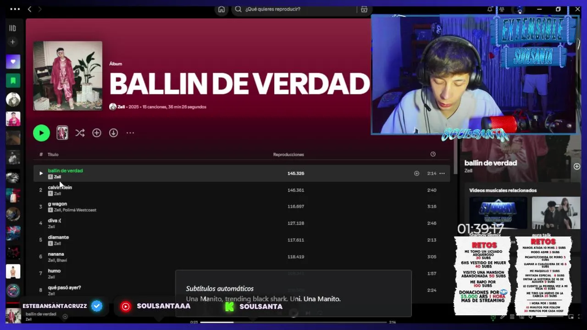Mute with the volume speaker icon
The width and height of the screenshot is (587, 330).
(531, 317)
